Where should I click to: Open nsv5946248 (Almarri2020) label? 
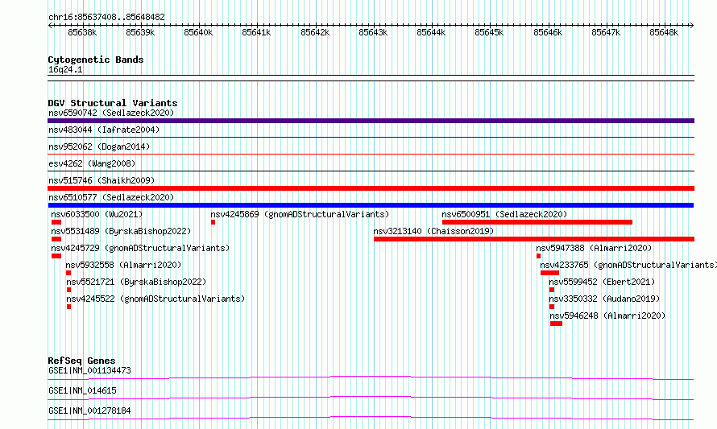(x=607, y=316)
